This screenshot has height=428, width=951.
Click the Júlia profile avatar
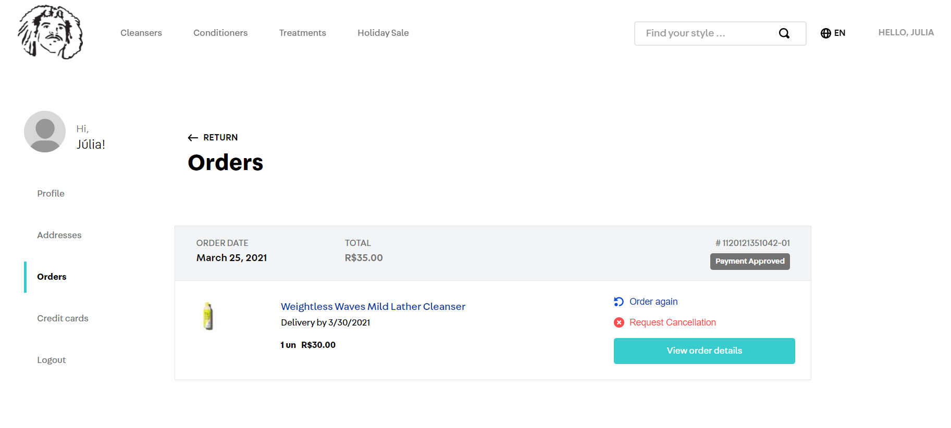point(45,132)
